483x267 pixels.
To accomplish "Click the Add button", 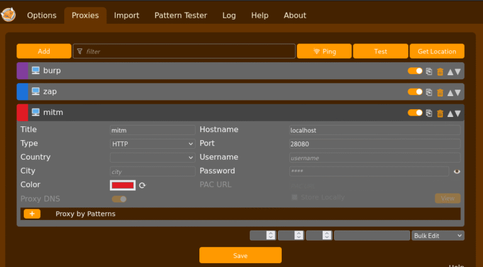I will (44, 51).
